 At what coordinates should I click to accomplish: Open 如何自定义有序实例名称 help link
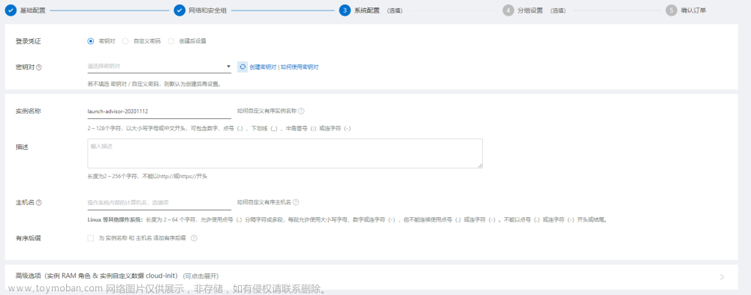(x=267, y=112)
